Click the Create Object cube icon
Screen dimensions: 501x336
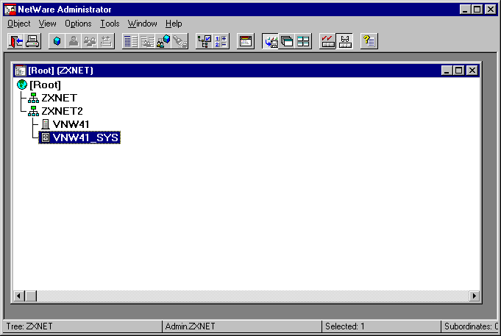pyautogui.click(x=57, y=41)
